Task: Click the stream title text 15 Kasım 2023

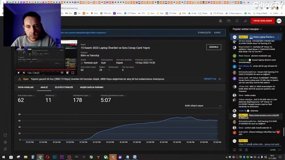Action: click(x=115, y=48)
